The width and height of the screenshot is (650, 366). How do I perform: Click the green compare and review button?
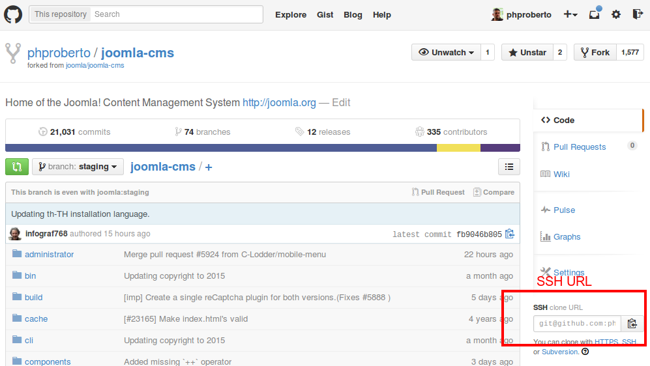point(17,167)
